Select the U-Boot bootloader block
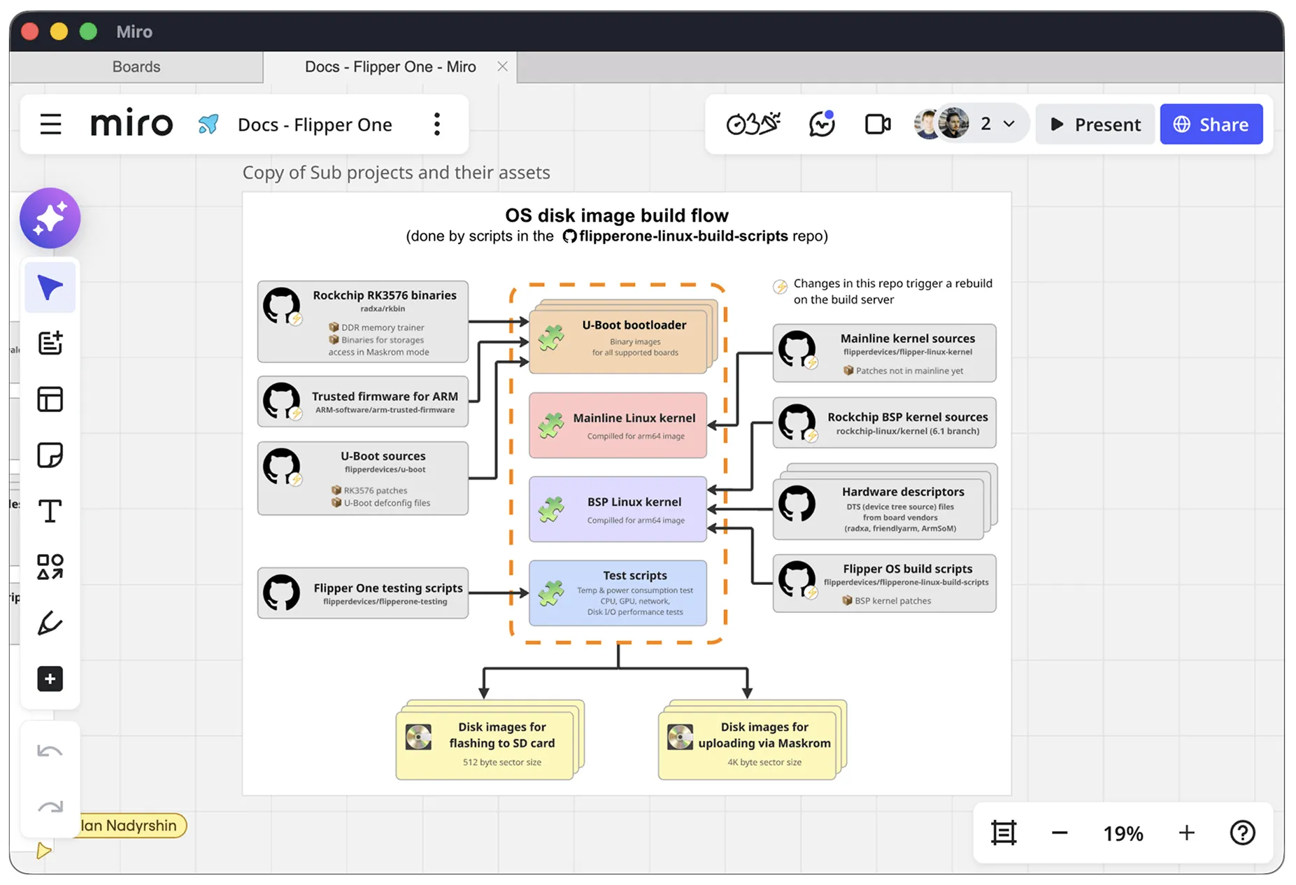This screenshot has width=1296, height=885. (619, 341)
